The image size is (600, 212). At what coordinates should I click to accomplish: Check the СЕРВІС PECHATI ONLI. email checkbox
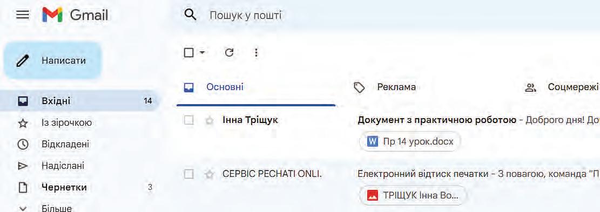pyautogui.click(x=188, y=174)
